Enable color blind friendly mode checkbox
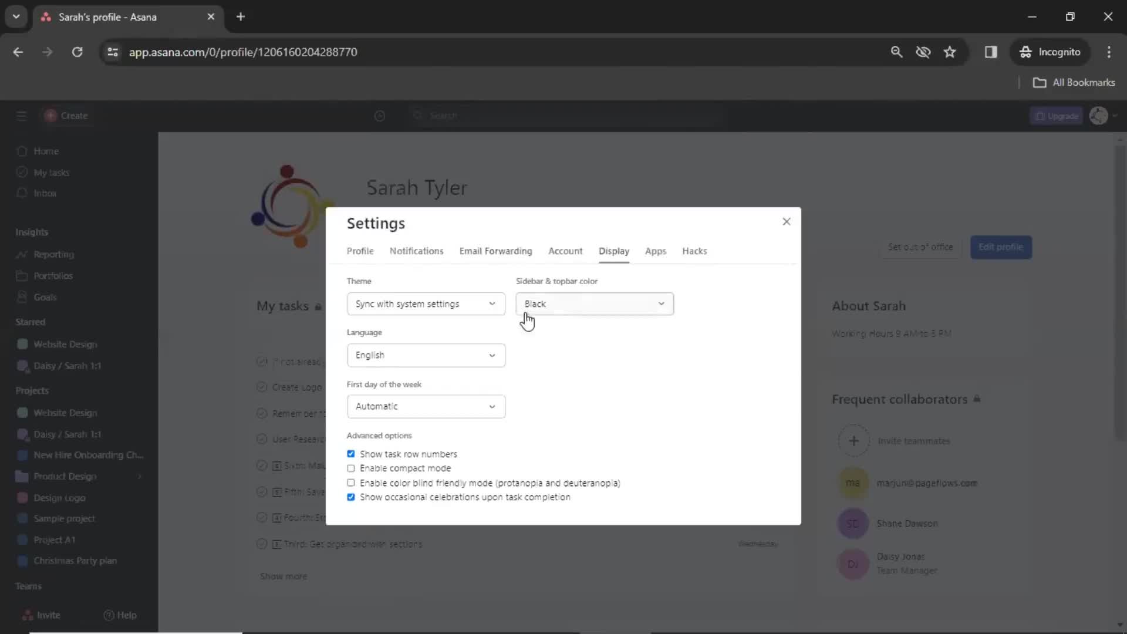The image size is (1127, 634). 350,483
